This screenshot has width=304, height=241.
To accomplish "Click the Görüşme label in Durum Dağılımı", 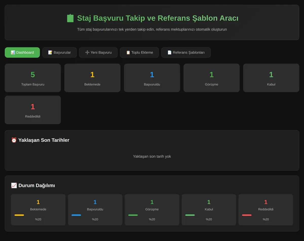I will (152, 209).
